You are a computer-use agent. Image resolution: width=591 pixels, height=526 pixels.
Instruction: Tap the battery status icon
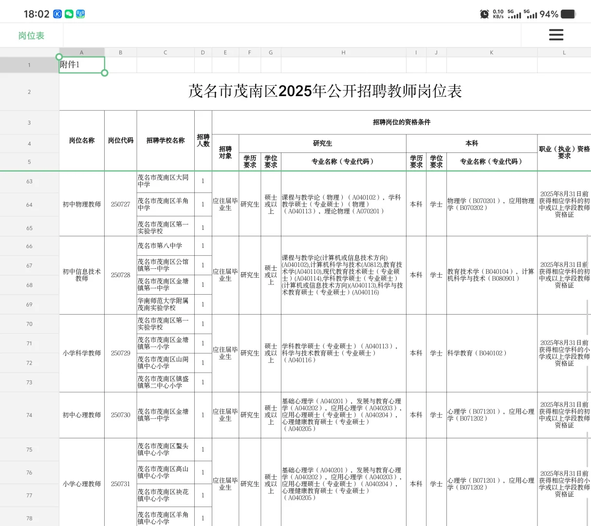click(568, 14)
